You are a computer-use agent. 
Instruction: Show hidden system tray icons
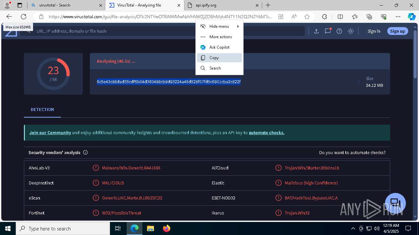coord(353,228)
